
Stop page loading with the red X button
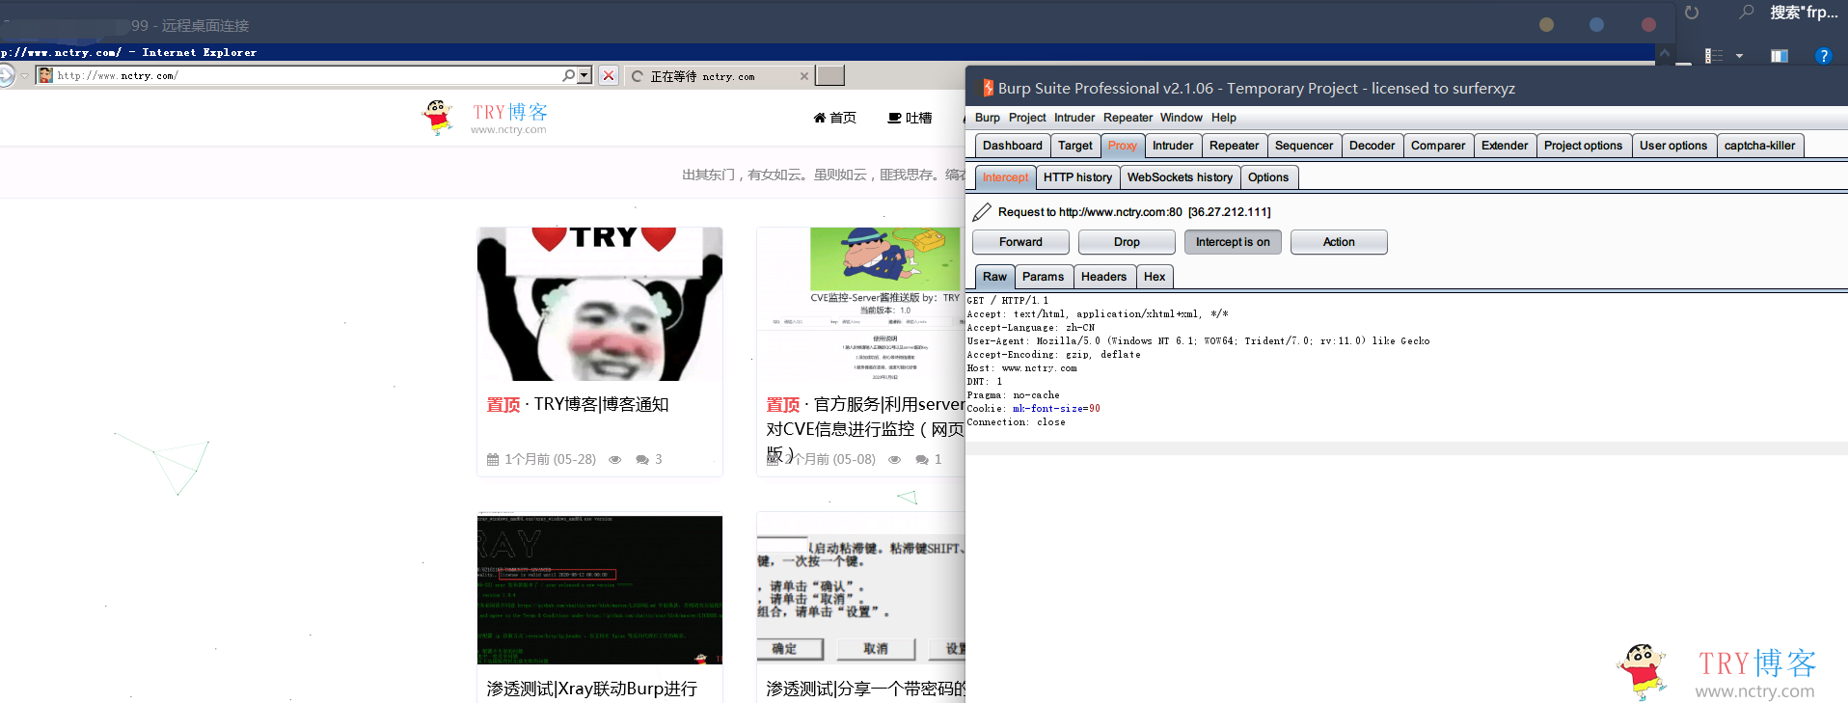(609, 75)
